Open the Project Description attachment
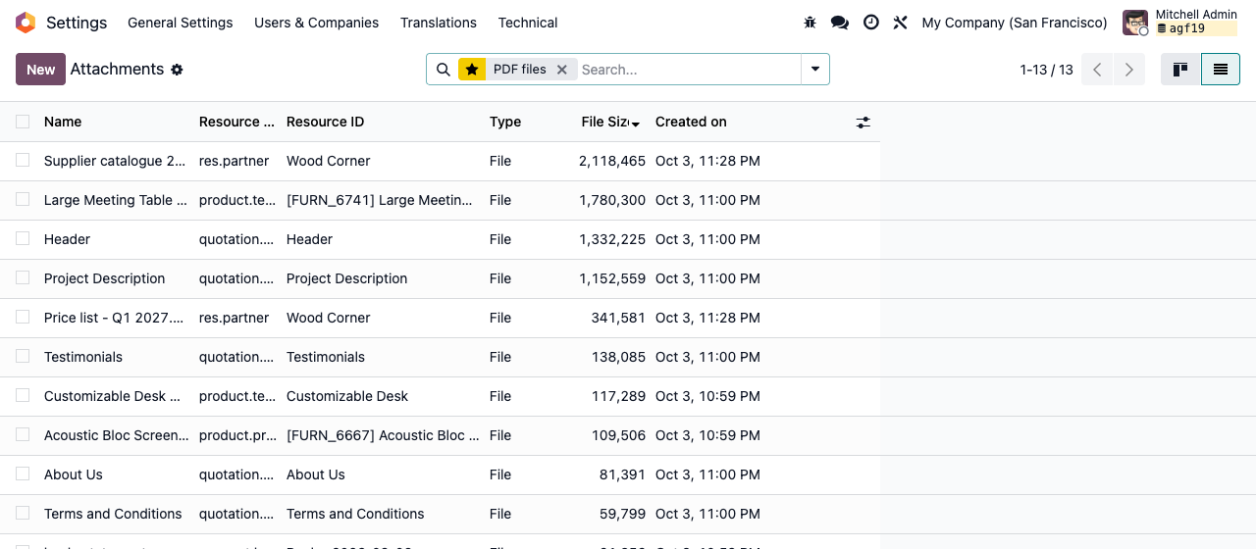 (105, 278)
